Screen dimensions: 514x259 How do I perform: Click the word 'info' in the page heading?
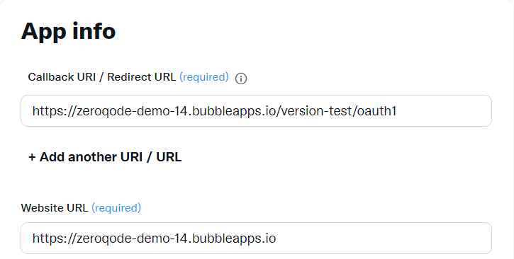[94, 31]
